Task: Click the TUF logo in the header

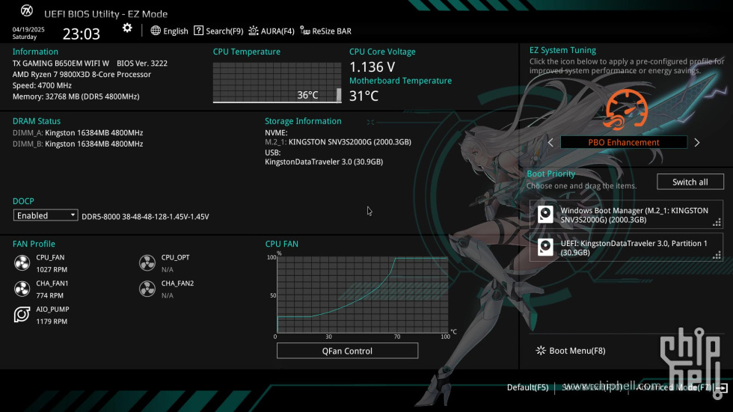Action: [x=27, y=10]
